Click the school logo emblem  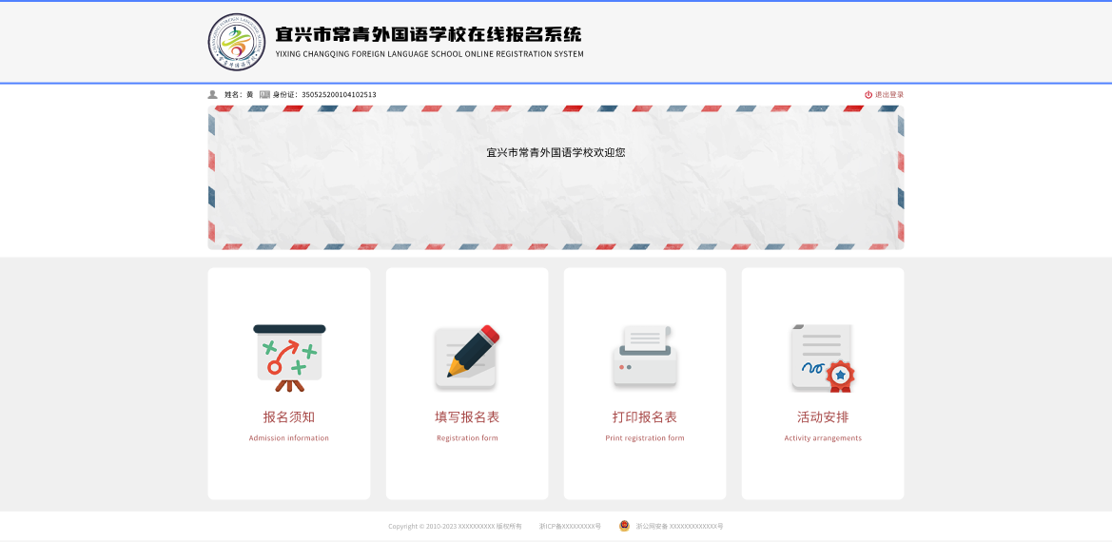pos(237,42)
